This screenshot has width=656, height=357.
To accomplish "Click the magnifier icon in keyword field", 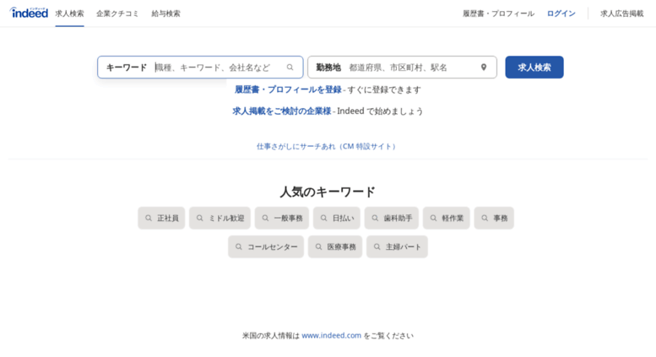I will [290, 68].
